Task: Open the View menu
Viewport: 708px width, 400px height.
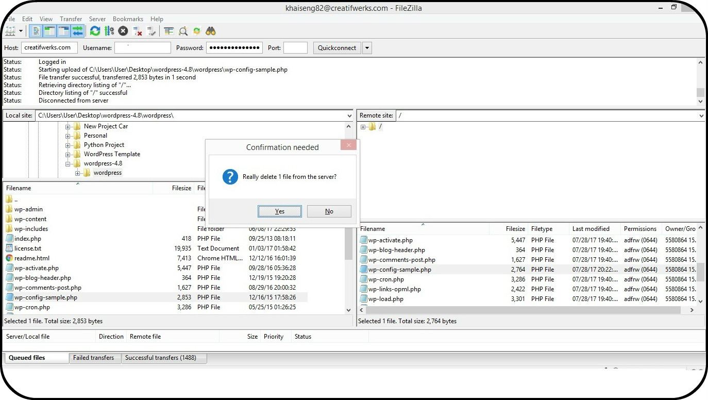Action: coord(46,19)
